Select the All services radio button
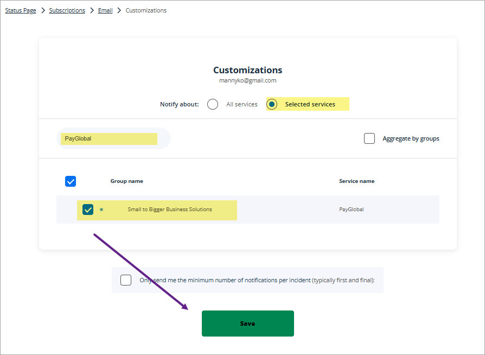 click(213, 104)
